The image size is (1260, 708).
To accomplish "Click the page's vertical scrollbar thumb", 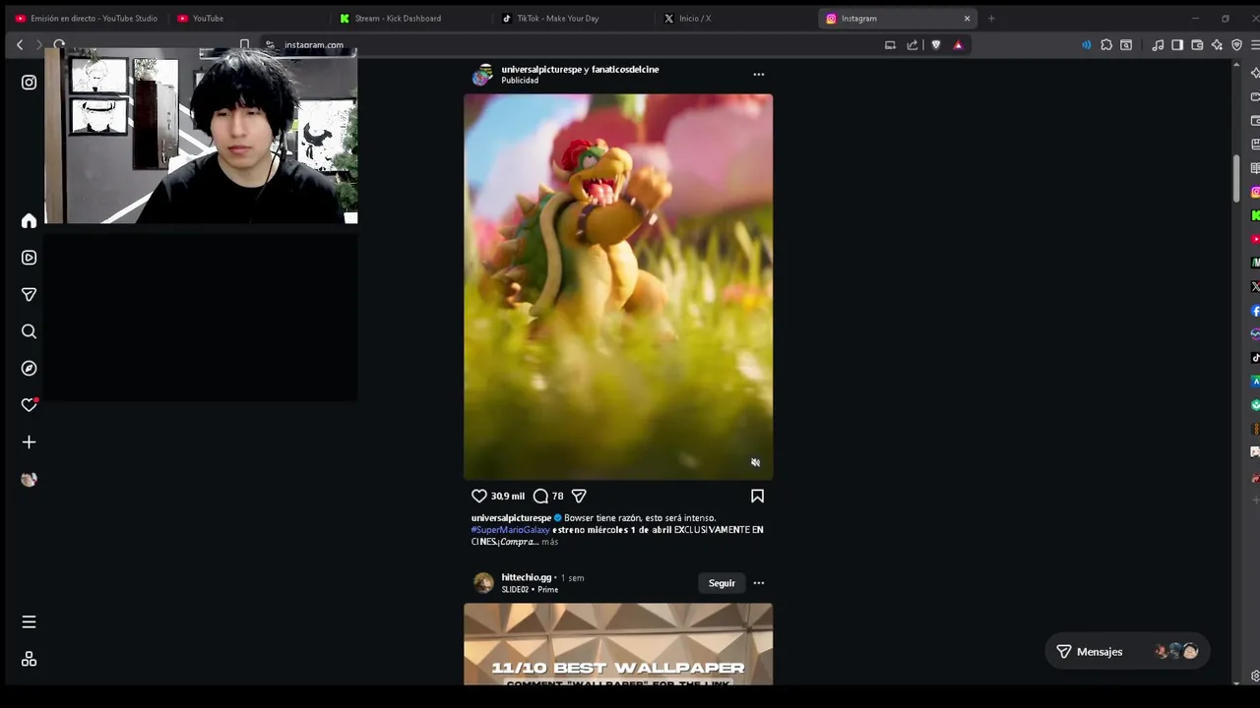I will pyautogui.click(x=1236, y=178).
